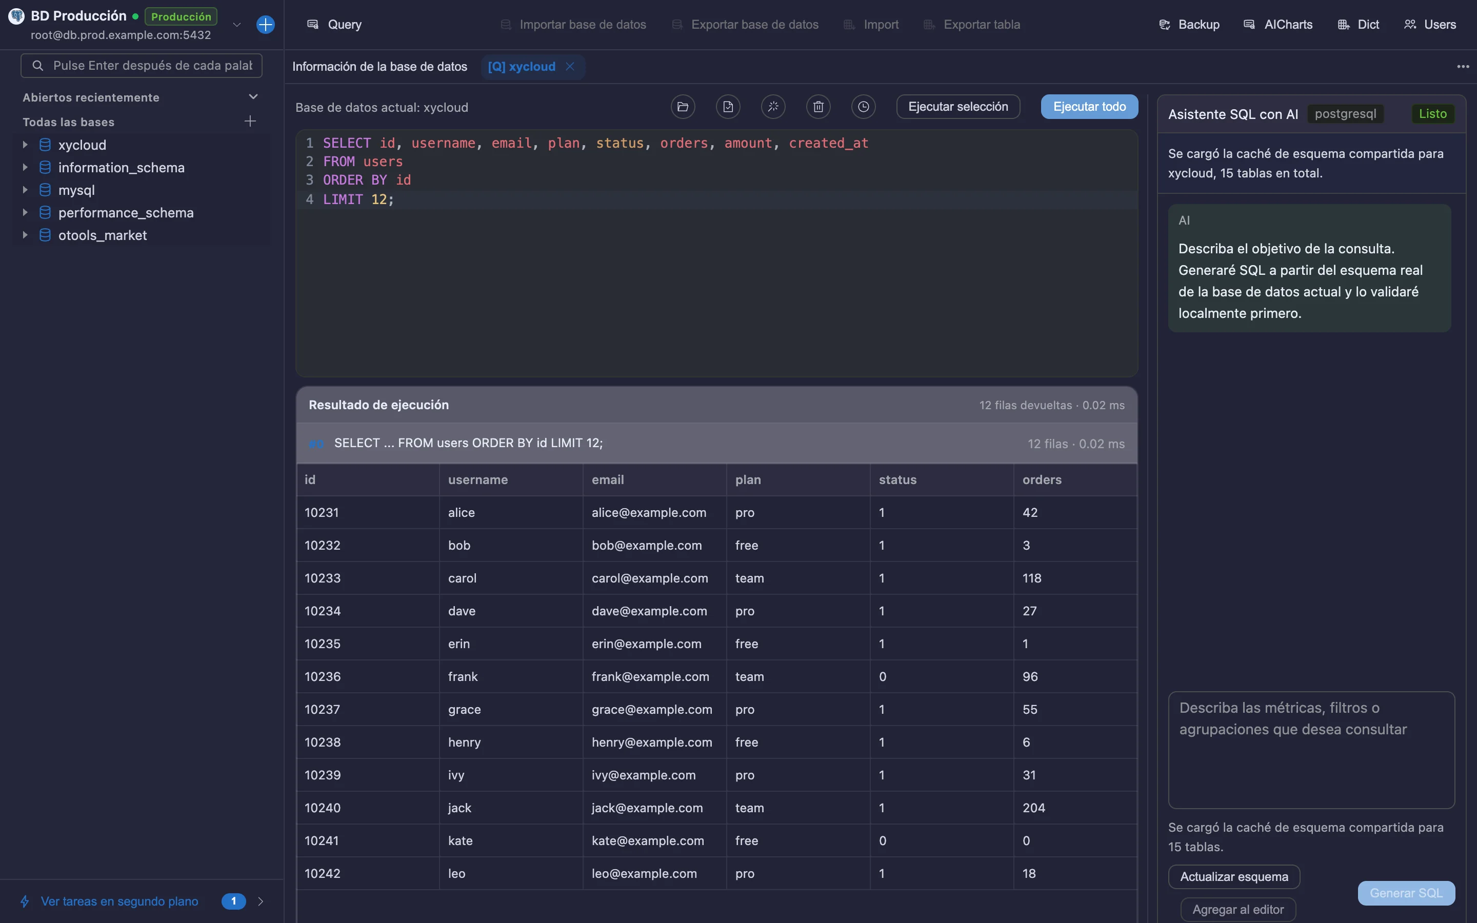Image resolution: width=1477 pixels, height=923 pixels.
Task: Expand the xycloud tree node
Action: click(x=25, y=145)
